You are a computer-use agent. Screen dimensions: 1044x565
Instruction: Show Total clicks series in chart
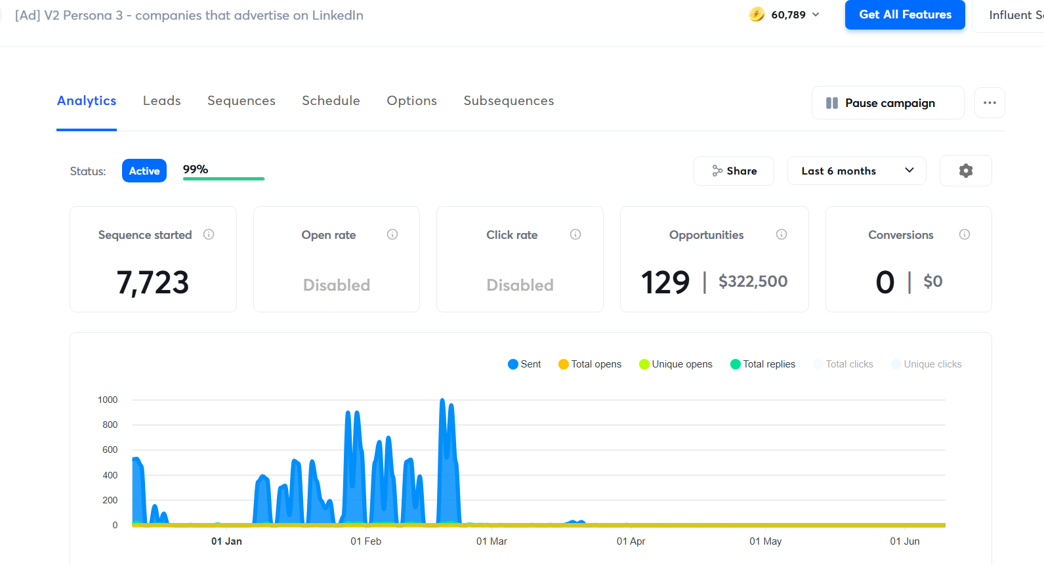coord(843,364)
